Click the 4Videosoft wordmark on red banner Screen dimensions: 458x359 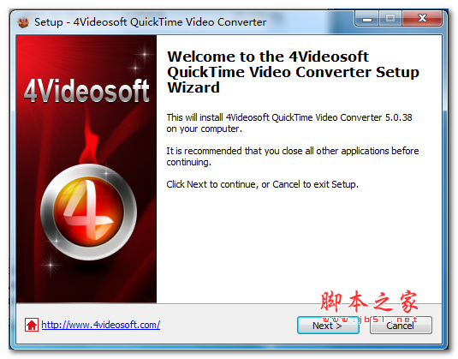86,91
